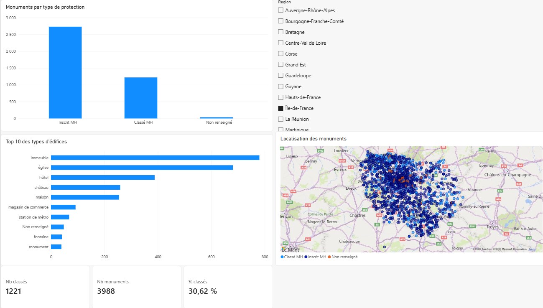The height and width of the screenshot is (308, 543).
Task: Uncheck the Île-de-France region box
Action: tap(281, 108)
